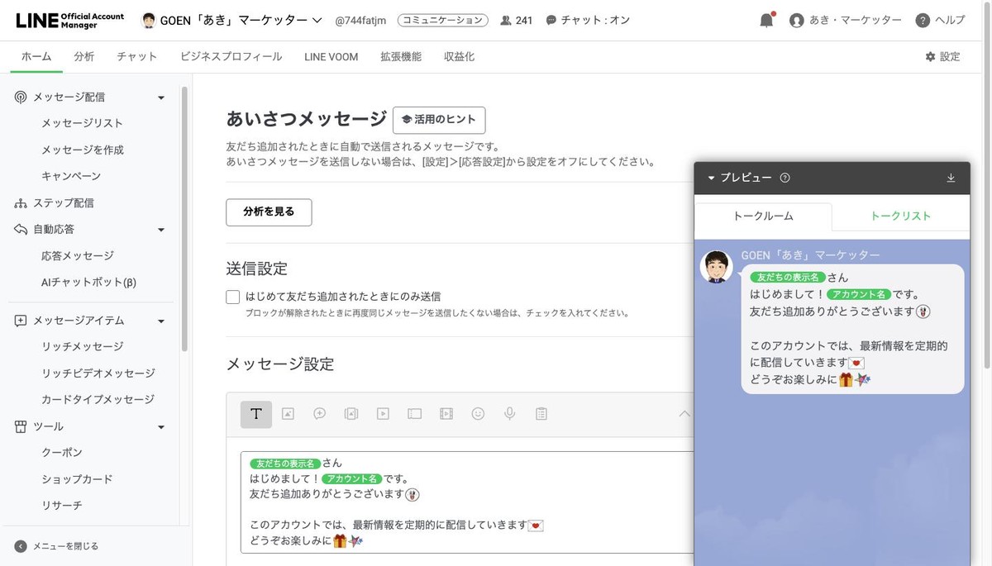Image resolution: width=992 pixels, height=566 pixels.
Task: Open settings with the gear icon
Action: tap(930, 56)
